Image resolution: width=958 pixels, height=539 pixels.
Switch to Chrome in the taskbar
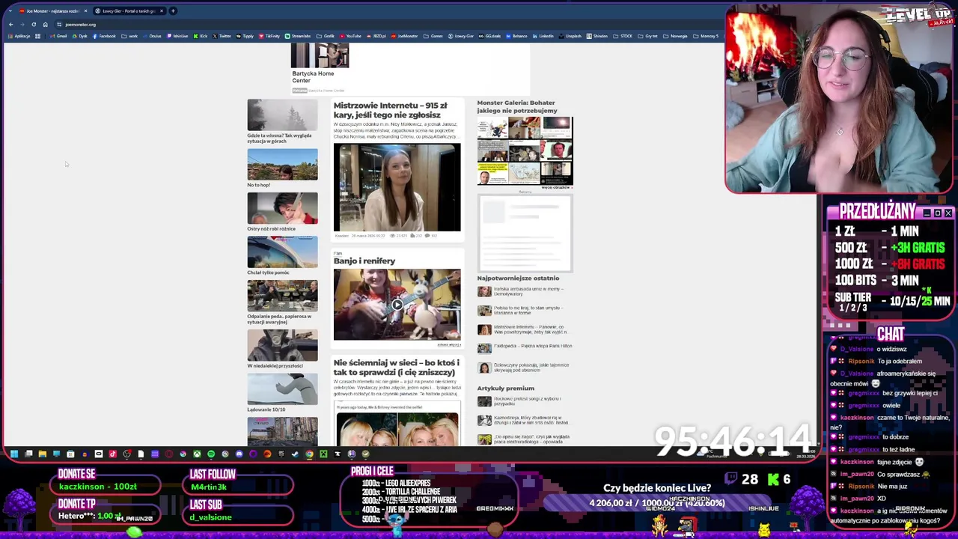pos(309,454)
